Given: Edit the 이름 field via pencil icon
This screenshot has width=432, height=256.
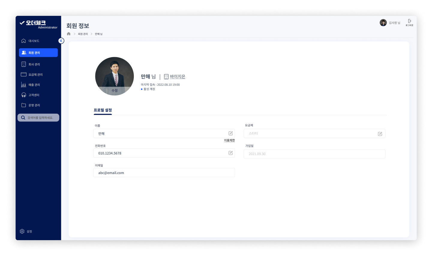Looking at the screenshot, I should pyautogui.click(x=231, y=133).
